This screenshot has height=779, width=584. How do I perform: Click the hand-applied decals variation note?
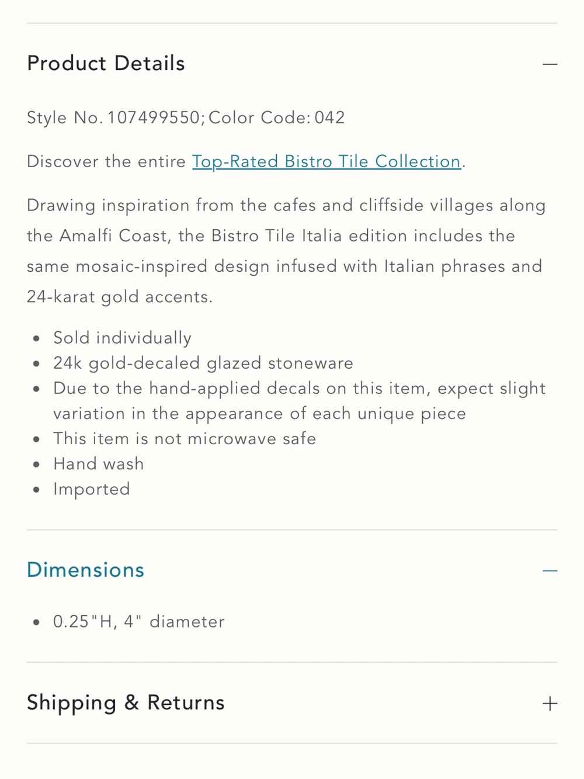300,401
